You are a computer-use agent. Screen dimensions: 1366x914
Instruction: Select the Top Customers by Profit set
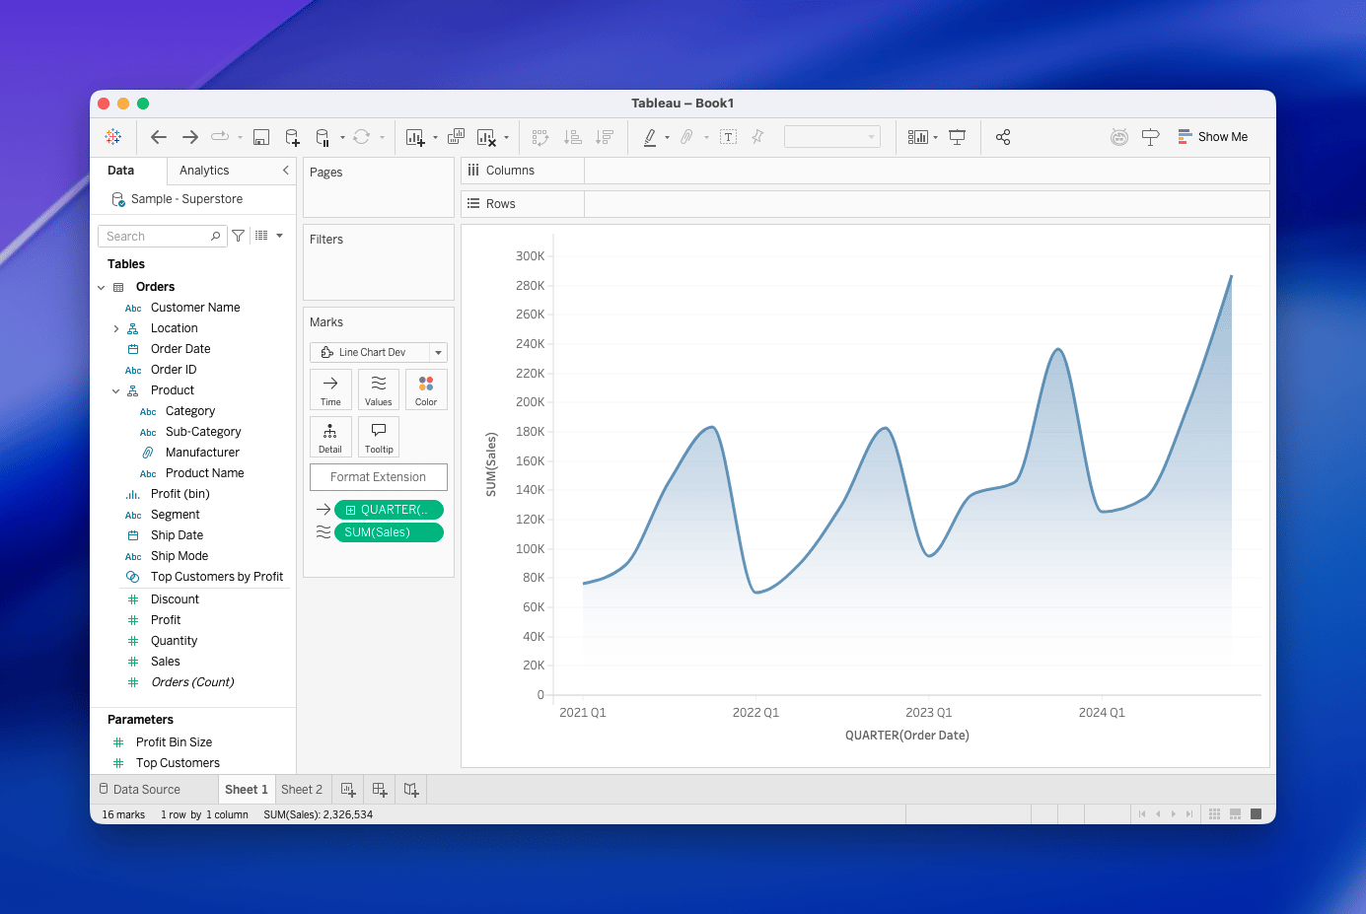point(217,577)
